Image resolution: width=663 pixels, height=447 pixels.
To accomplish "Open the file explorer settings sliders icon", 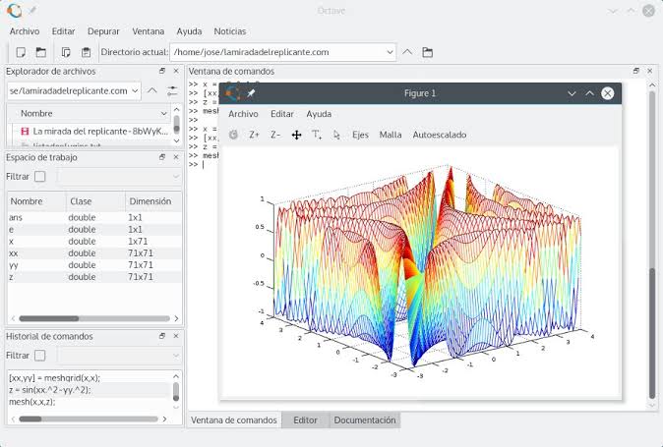I will click(x=172, y=90).
